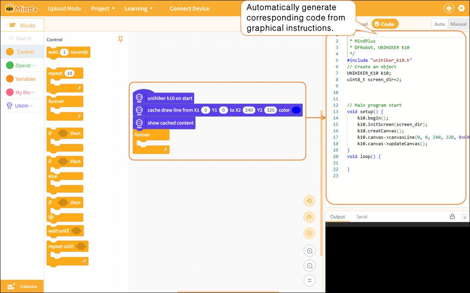Zoom out the block workspace
Image resolution: width=470 pixels, height=293 pixels.
310,266
